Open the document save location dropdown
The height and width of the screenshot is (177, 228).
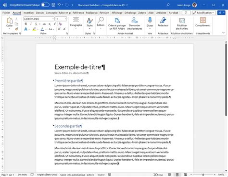[x=127, y=5]
